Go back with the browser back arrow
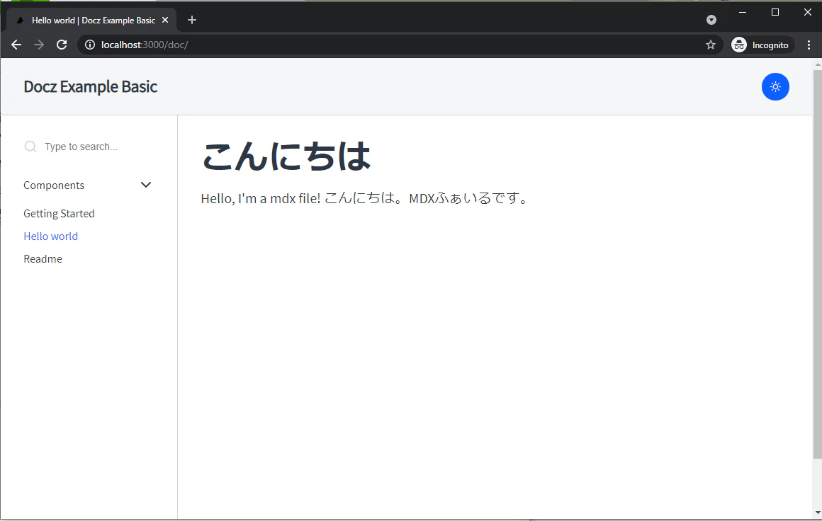The width and height of the screenshot is (822, 521). 16,45
